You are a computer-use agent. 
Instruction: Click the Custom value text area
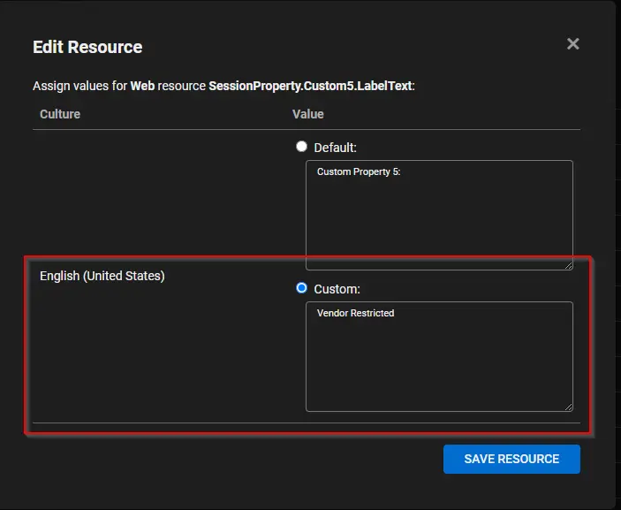pos(439,356)
